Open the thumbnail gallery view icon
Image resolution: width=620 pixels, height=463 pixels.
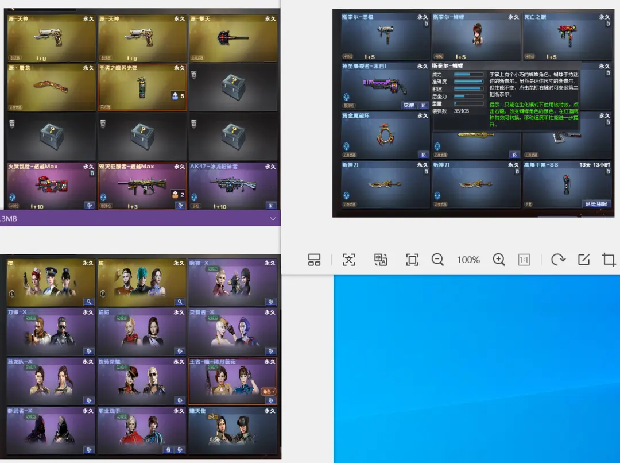tap(314, 260)
